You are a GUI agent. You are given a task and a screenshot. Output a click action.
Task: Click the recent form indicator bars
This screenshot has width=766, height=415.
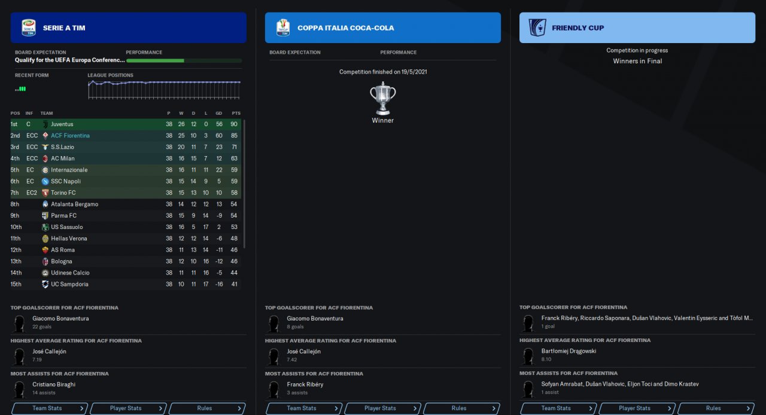[x=20, y=89]
